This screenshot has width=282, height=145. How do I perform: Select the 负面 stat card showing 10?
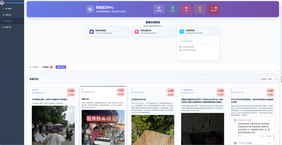click(186, 9)
